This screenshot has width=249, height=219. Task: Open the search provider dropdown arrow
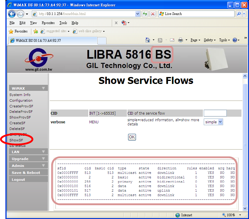244,14
